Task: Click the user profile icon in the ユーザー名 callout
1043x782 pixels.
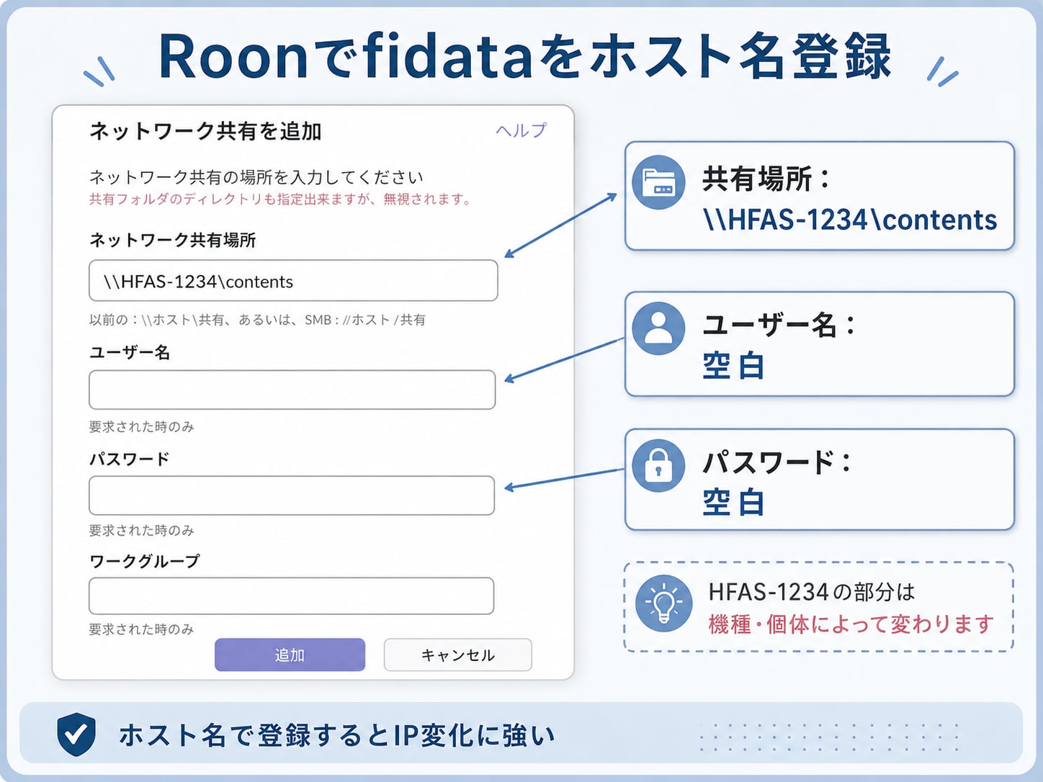Action: (x=658, y=328)
